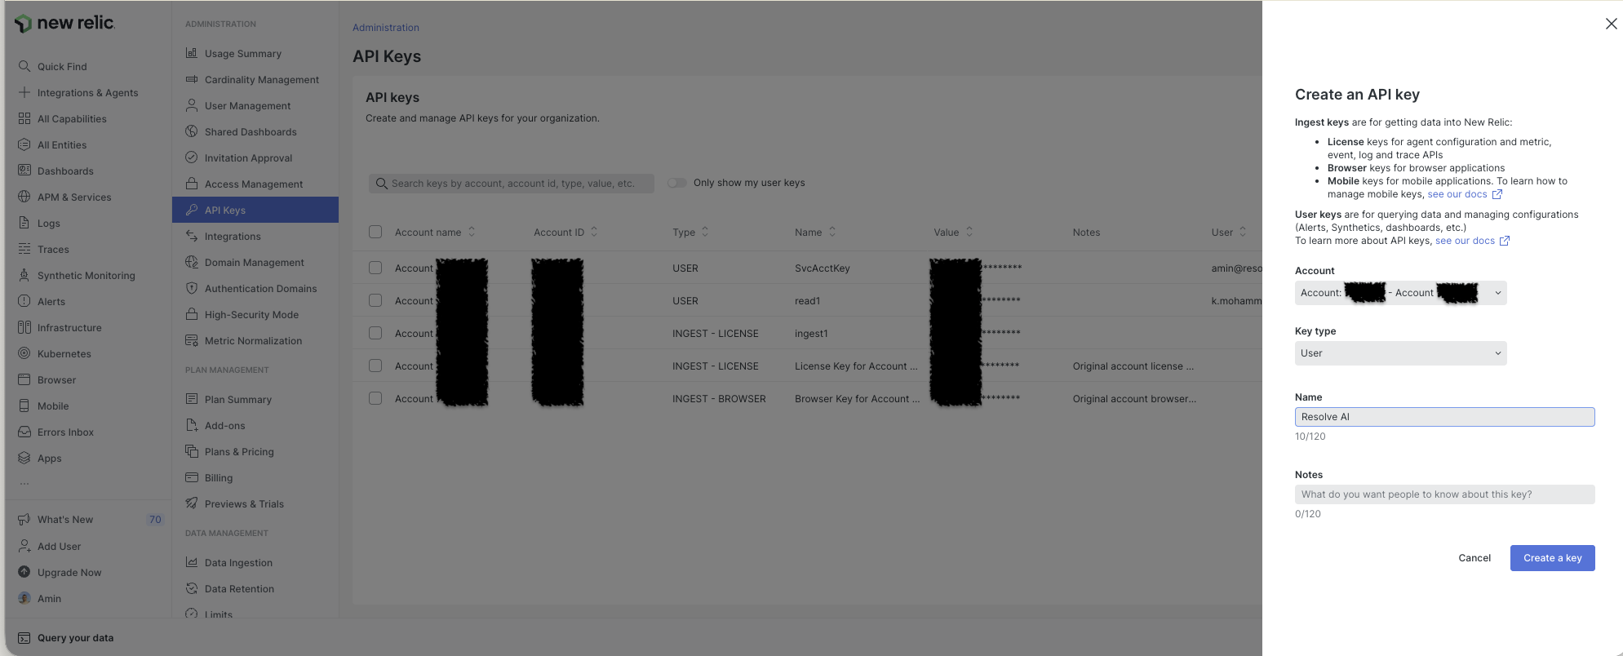Image resolution: width=1623 pixels, height=656 pixels.
Task: Open Quick Find search icon
Action: coord(24,66)
